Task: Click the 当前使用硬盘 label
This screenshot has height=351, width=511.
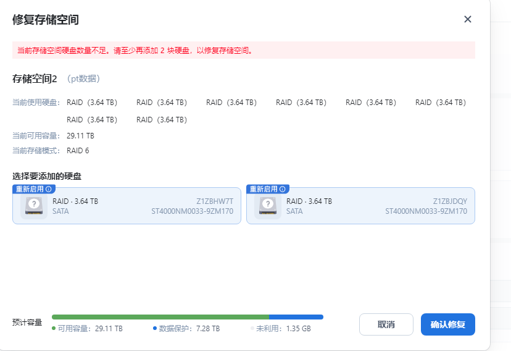Action: 36,103
